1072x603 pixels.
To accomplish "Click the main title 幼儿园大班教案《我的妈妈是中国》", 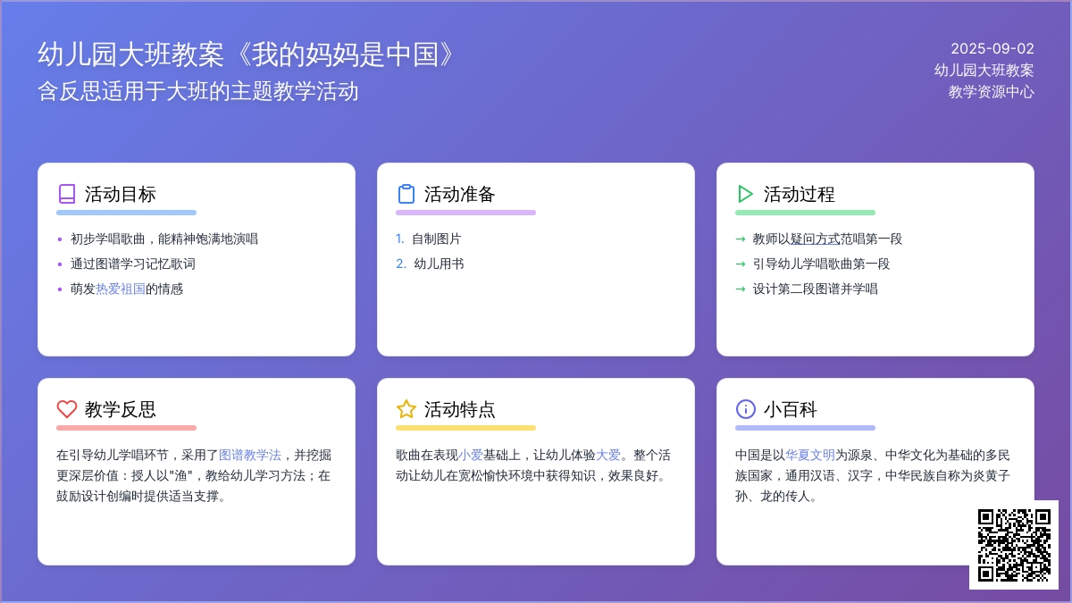I will 248,55.
